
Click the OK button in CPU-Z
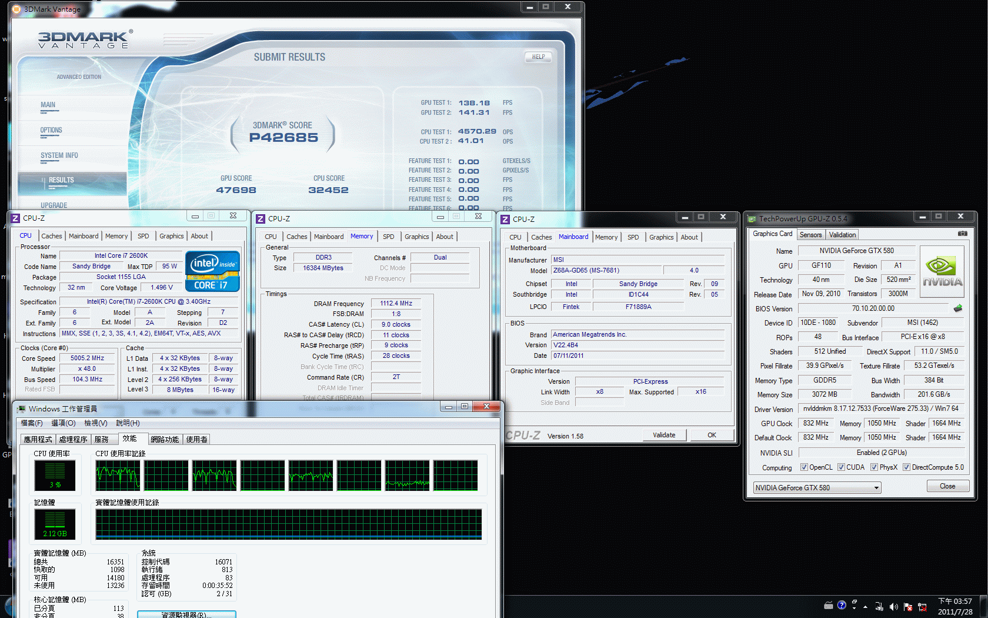click(712, 435)
